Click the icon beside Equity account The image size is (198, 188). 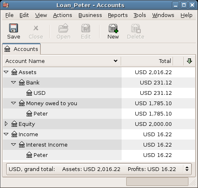pyautogui.click(x=14, y=124)
